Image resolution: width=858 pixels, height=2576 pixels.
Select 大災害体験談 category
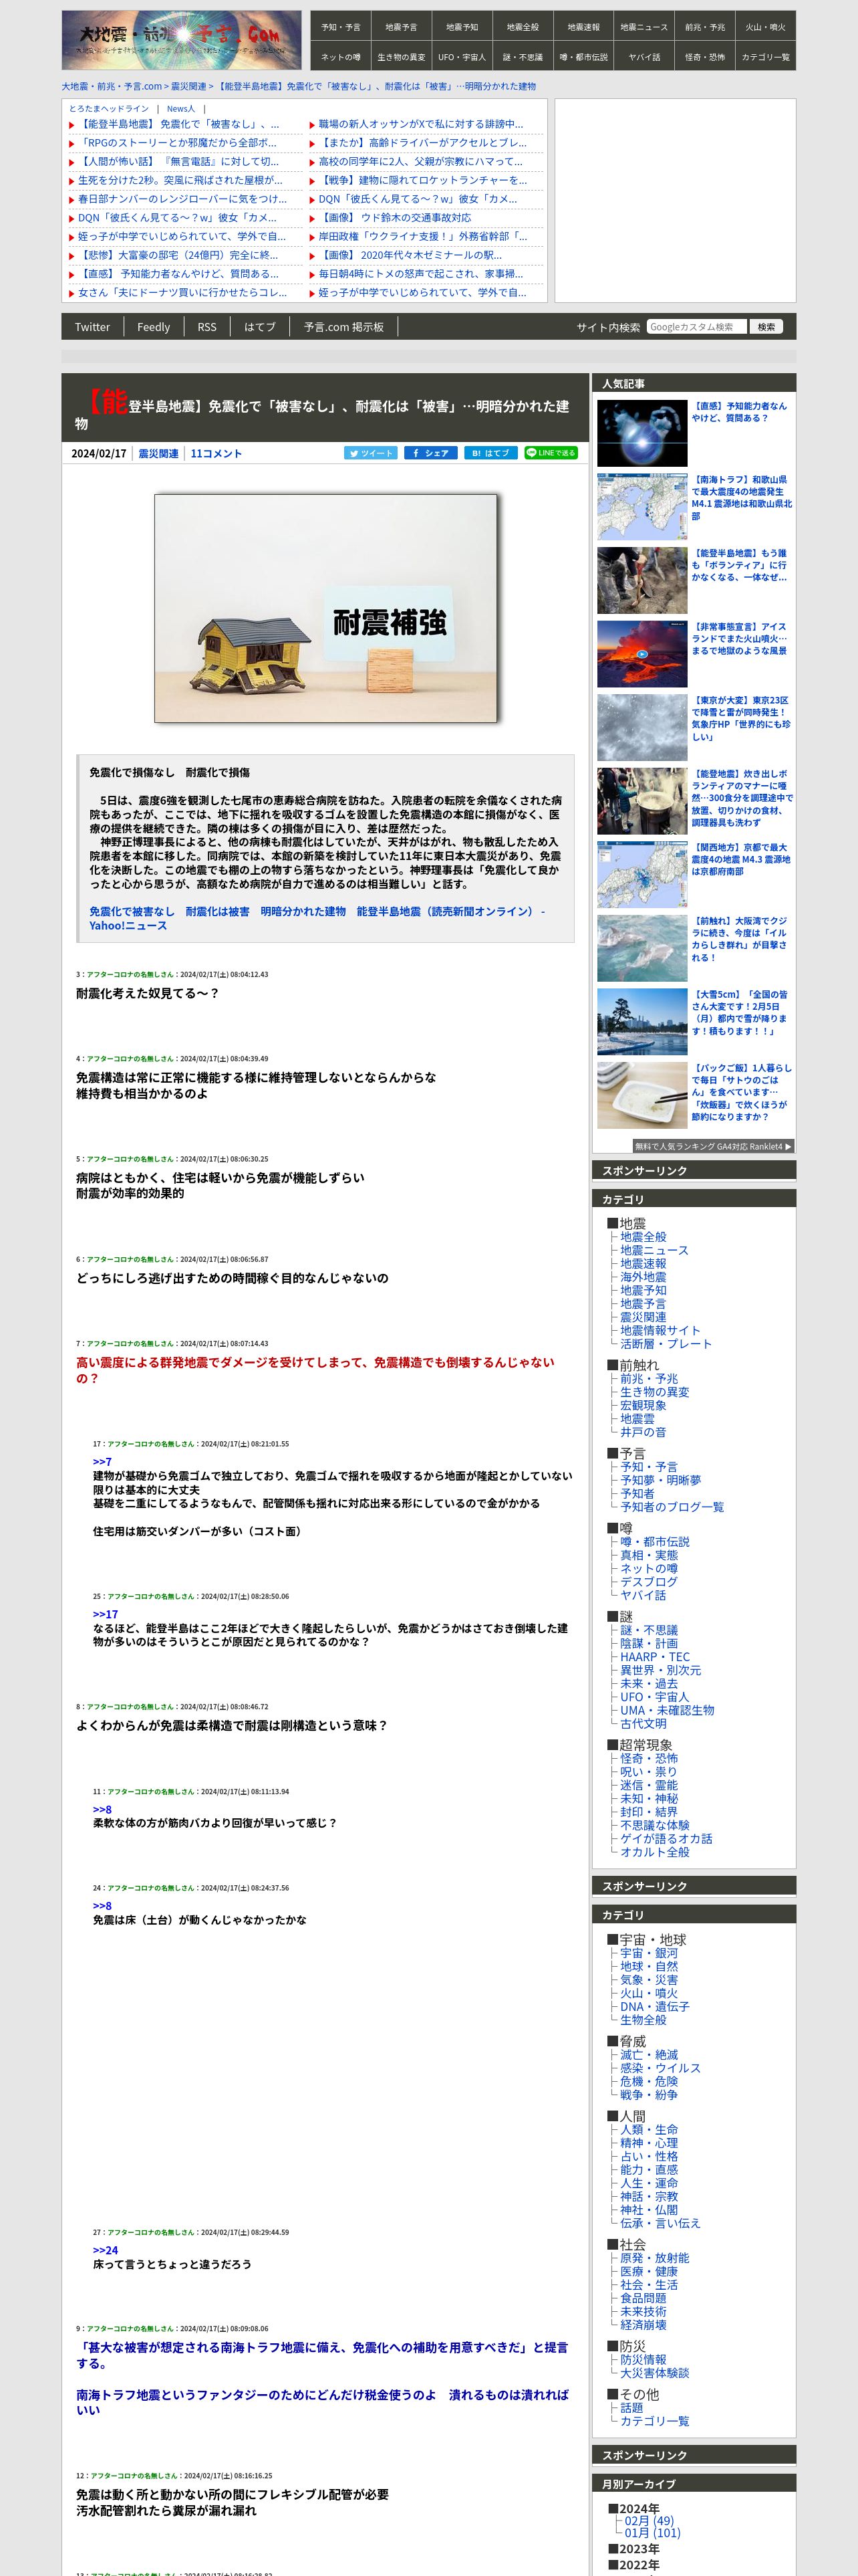coord(654,2373)
